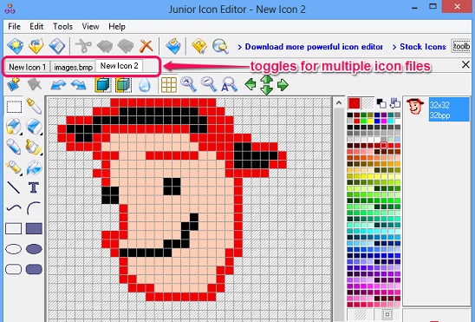475x322 pixels.
Task: Click the partially visible toolbar button
Action: coord(461,46)
